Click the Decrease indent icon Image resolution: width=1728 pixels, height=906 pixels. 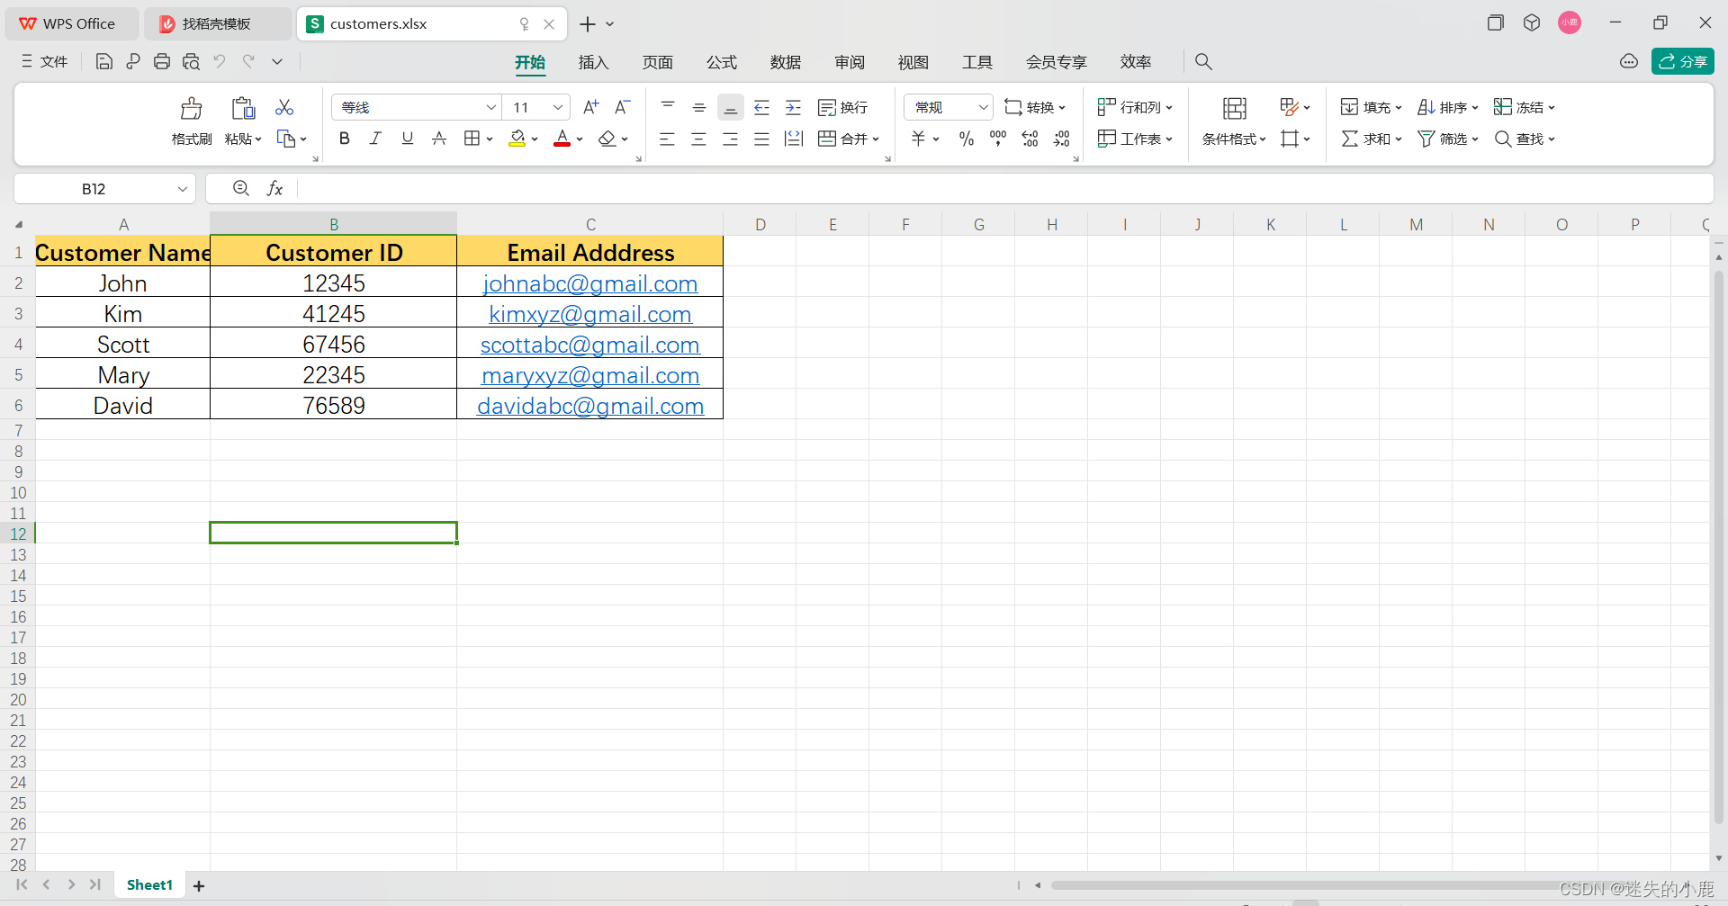(761, 107)
